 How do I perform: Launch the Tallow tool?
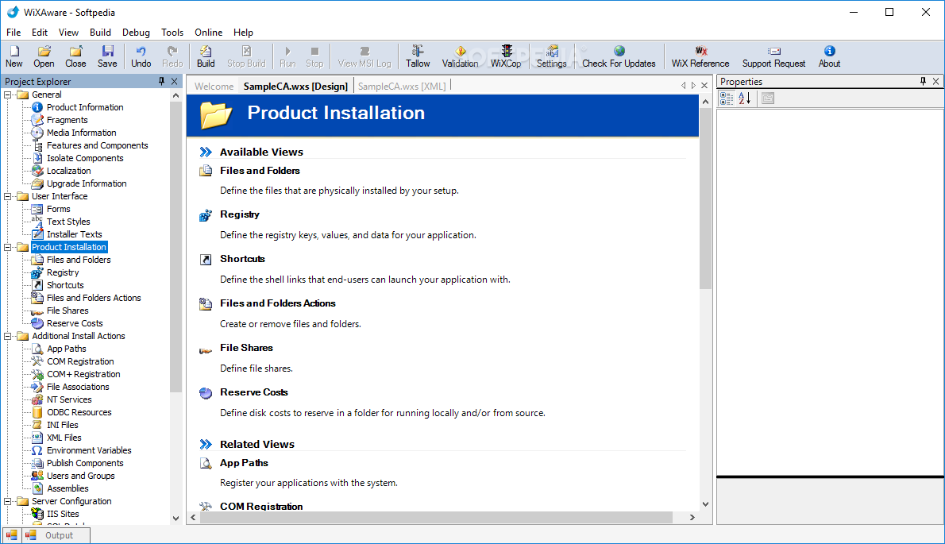418,56
